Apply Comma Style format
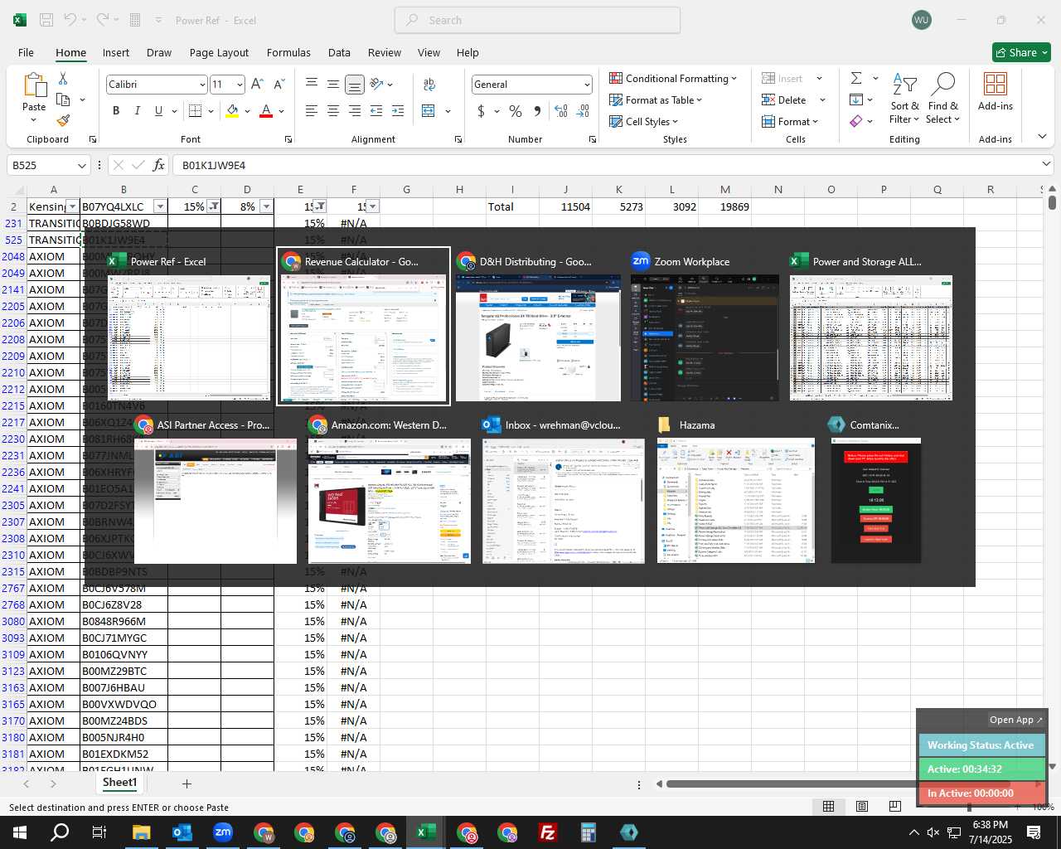 (x=537, y=111)
